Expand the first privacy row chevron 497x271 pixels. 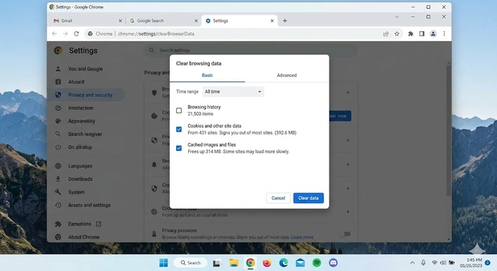[x=348, y=93]
